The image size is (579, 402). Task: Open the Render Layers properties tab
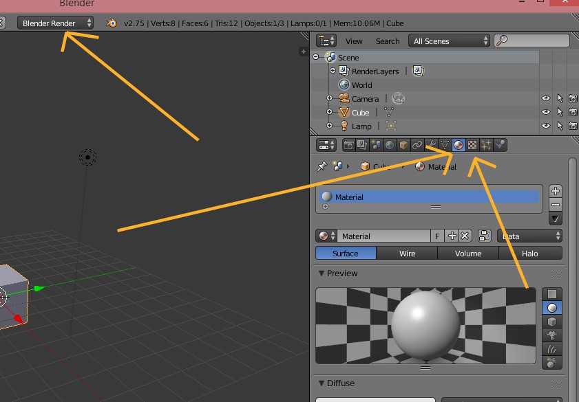click(362, 145)
